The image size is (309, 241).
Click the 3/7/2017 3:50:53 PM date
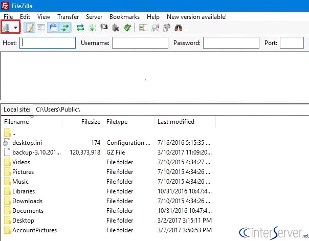click(185, 230)
